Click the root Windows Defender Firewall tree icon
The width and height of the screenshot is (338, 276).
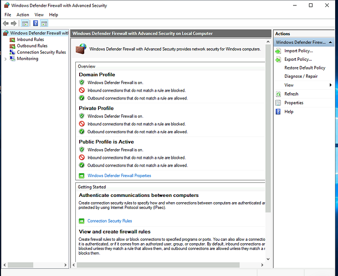pos(6,33)
